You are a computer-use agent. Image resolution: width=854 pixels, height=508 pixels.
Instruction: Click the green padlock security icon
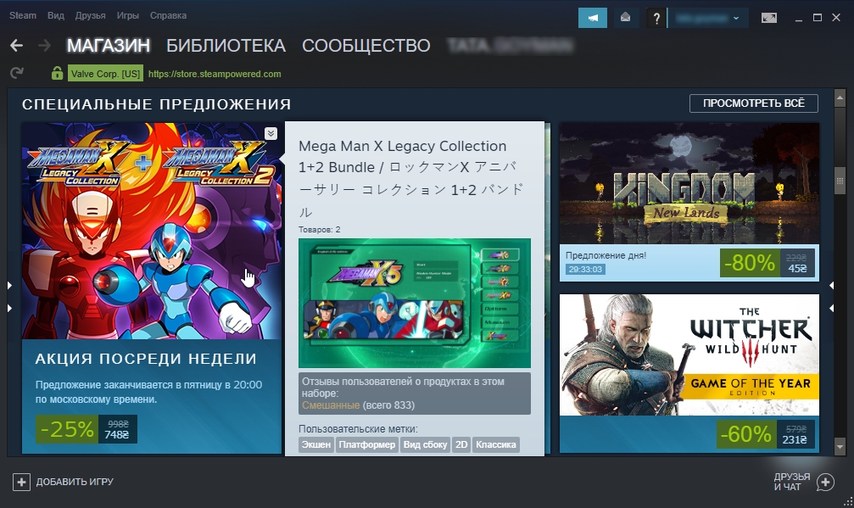click(x=57, y=73)
